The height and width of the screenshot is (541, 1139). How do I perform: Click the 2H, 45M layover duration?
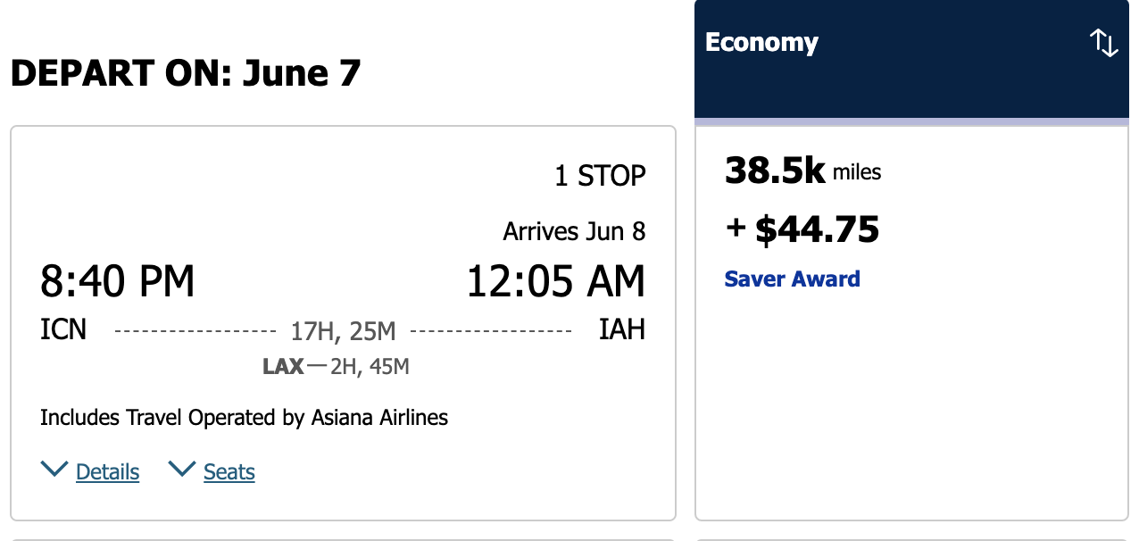point(370,366)
